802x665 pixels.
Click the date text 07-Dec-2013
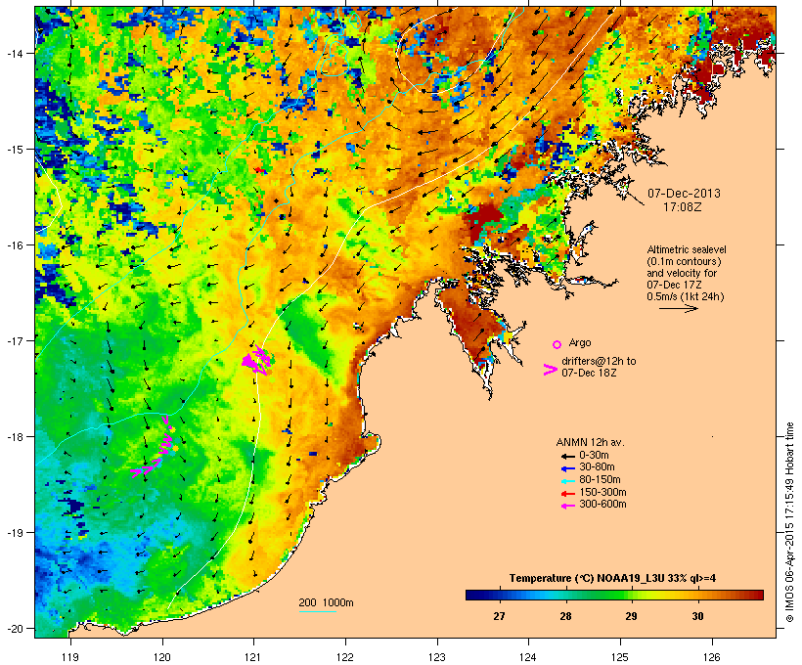(684, 194)
